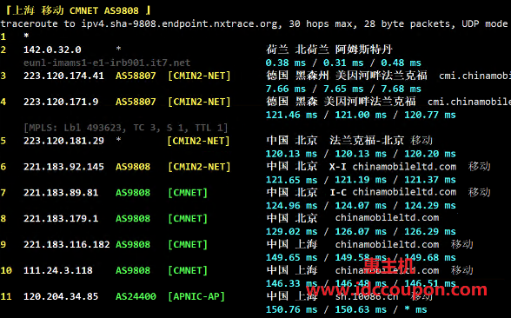The width and height of the screenshot is (511, 318).
Task: Click IP address 221.183.179.1
Action: point(61,218)
